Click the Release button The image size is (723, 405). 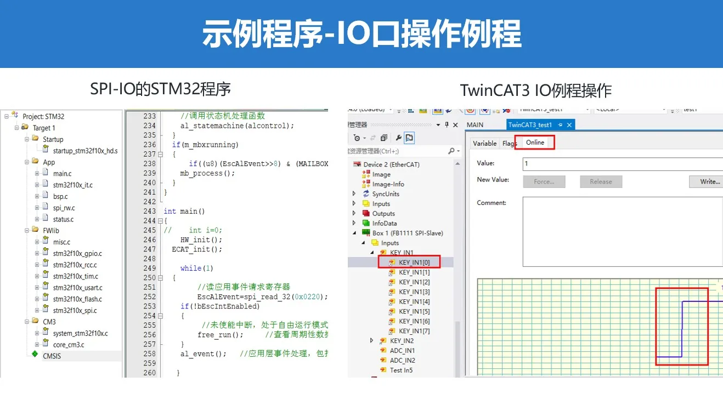click(x=601, y=182)
